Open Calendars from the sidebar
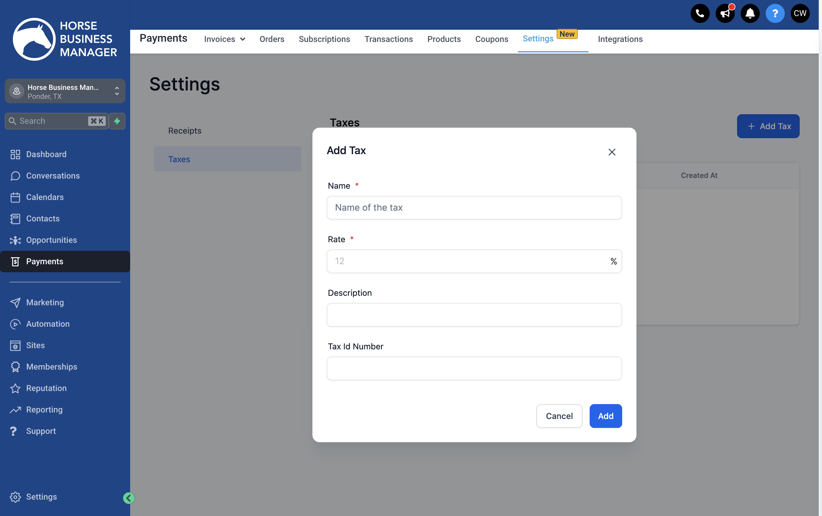Viewport: 822px width, 516px height. [x=65, y=197]
